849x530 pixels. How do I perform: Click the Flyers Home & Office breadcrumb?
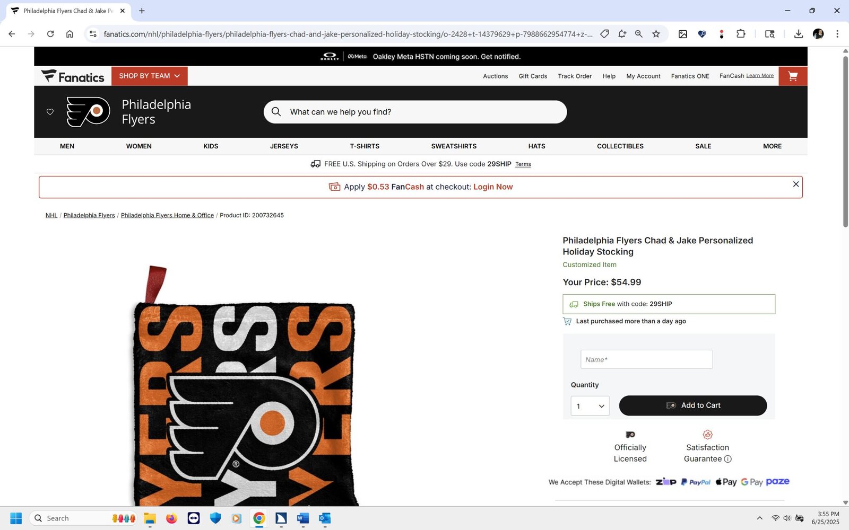(x=167, y=215)
